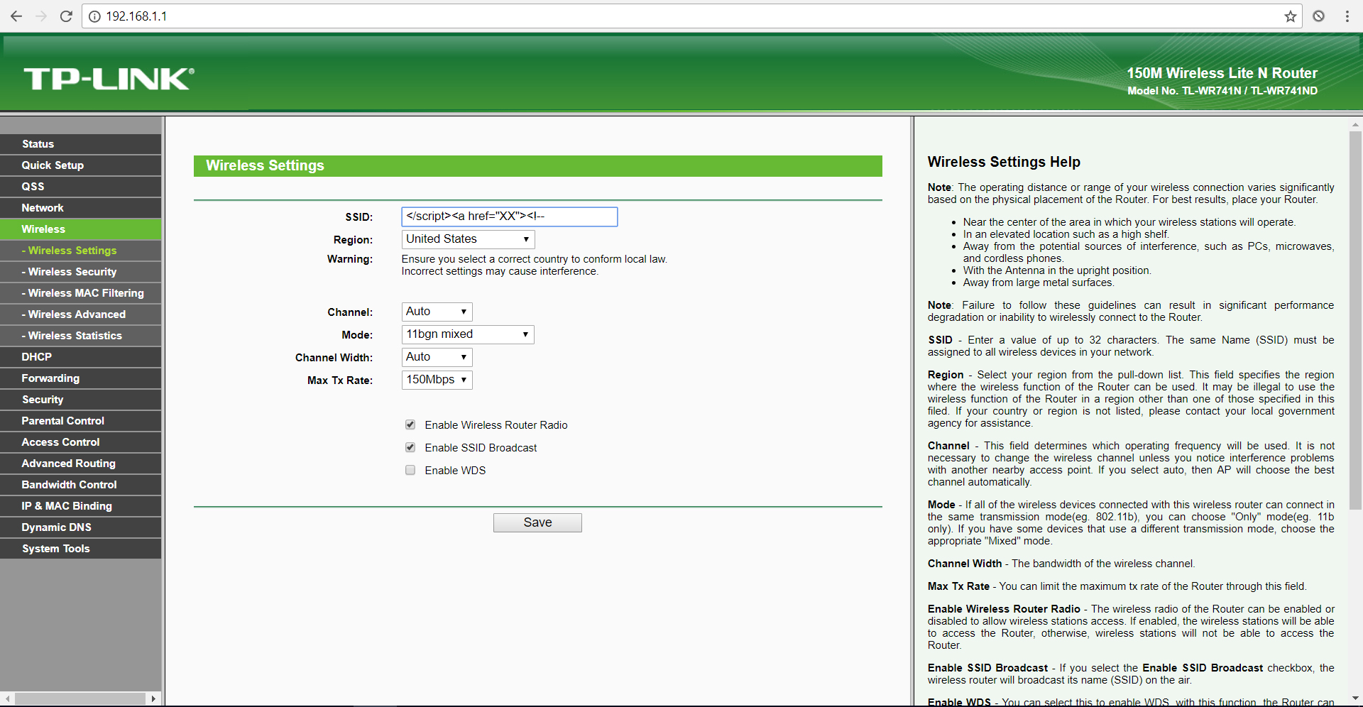View Wireless Statistics

click(x=81, y=336)
